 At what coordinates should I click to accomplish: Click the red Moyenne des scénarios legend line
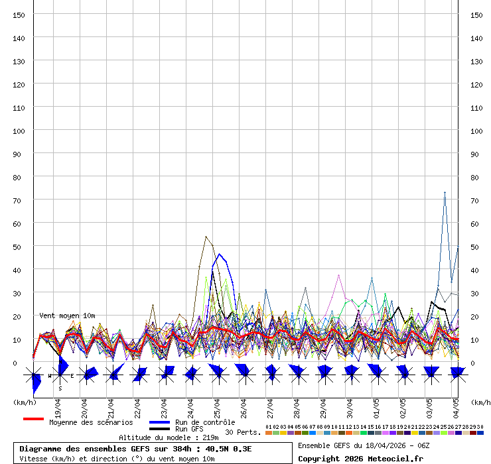33,419
